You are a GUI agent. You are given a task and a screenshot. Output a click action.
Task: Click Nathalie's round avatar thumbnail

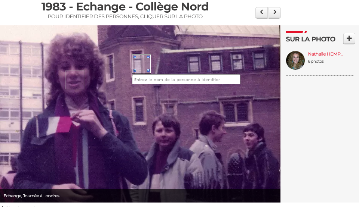[295, 60]
